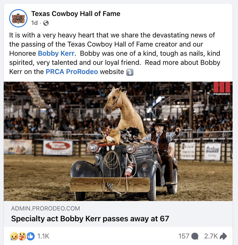The image size is (238, 245).
Task: Click the blue thumbs-up like reaction
Action: (x=31, y=236)
